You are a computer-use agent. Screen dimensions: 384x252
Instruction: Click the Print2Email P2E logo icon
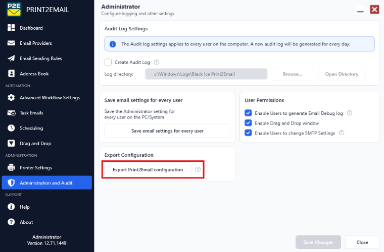tap(14, 9)
